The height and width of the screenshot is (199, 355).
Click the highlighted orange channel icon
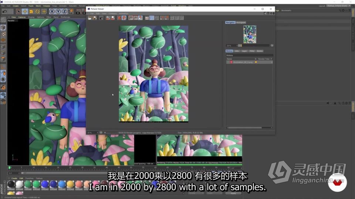point(124,18)
